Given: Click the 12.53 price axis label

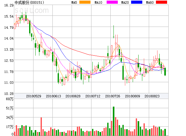Looking at the screenshot, I should click(9, 61).
